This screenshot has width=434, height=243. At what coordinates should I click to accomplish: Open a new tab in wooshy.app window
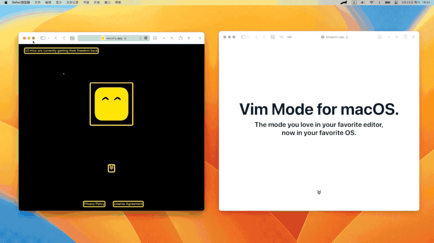[x=189, y=38]
